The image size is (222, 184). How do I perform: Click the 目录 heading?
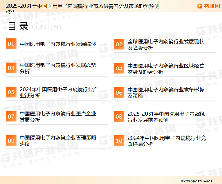[18, 26]
